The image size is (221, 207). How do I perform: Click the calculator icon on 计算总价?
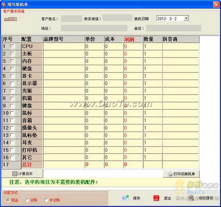(x=15, y=174)
